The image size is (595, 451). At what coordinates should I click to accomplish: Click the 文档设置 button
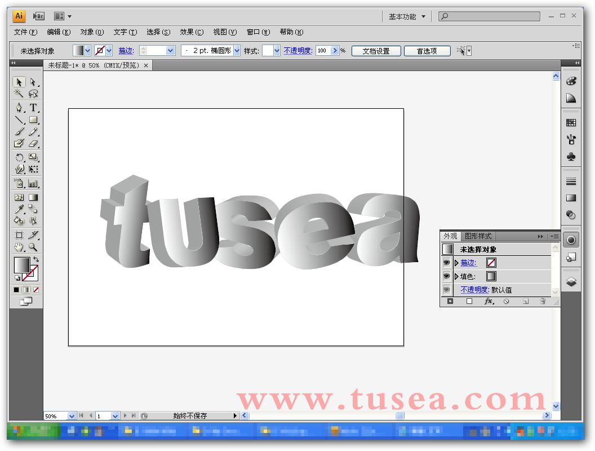(376, 51)
